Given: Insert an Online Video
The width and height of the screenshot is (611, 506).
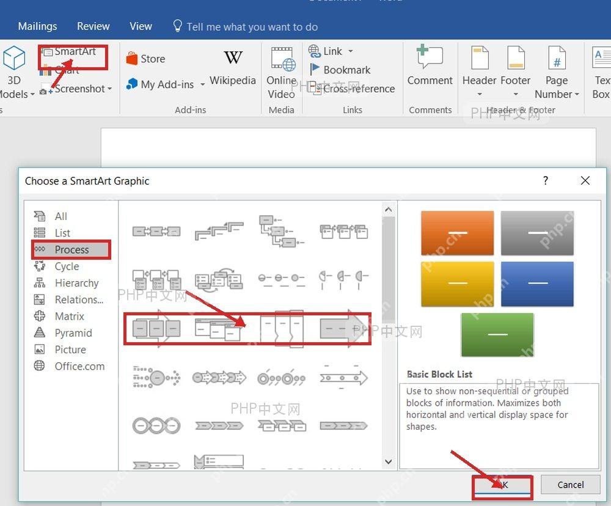Looking at the screenshot, I should pyautogui.click(x=281, y=73).
